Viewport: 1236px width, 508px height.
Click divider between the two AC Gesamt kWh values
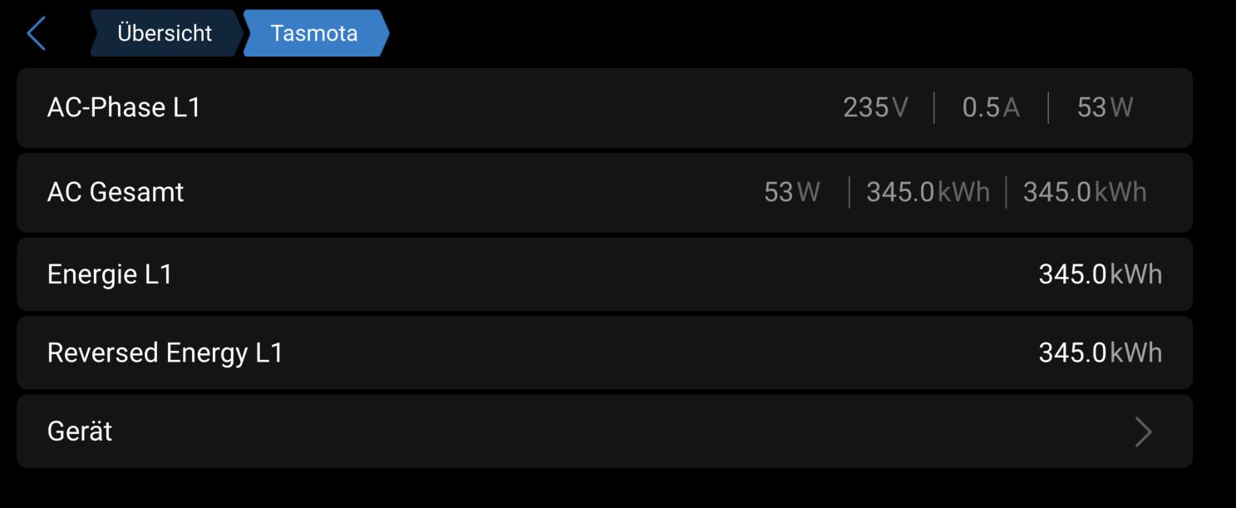(x=1006, y=192)
